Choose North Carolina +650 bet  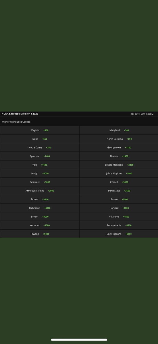119,139
